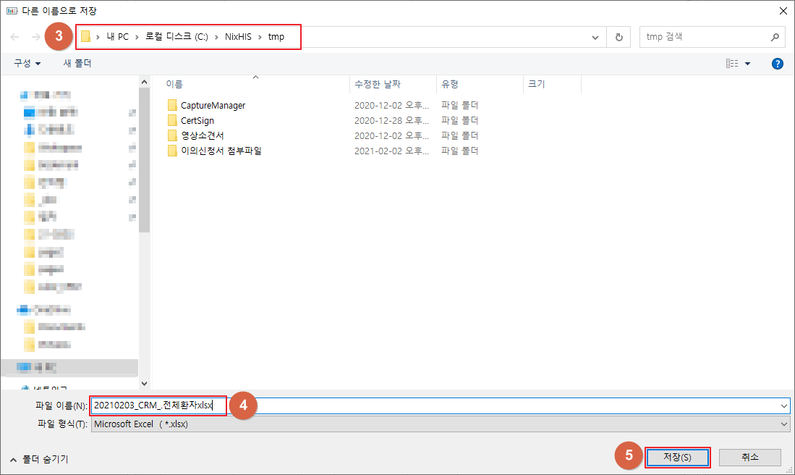
Task: Open the 구성 menu
Action: coord(27,64)
